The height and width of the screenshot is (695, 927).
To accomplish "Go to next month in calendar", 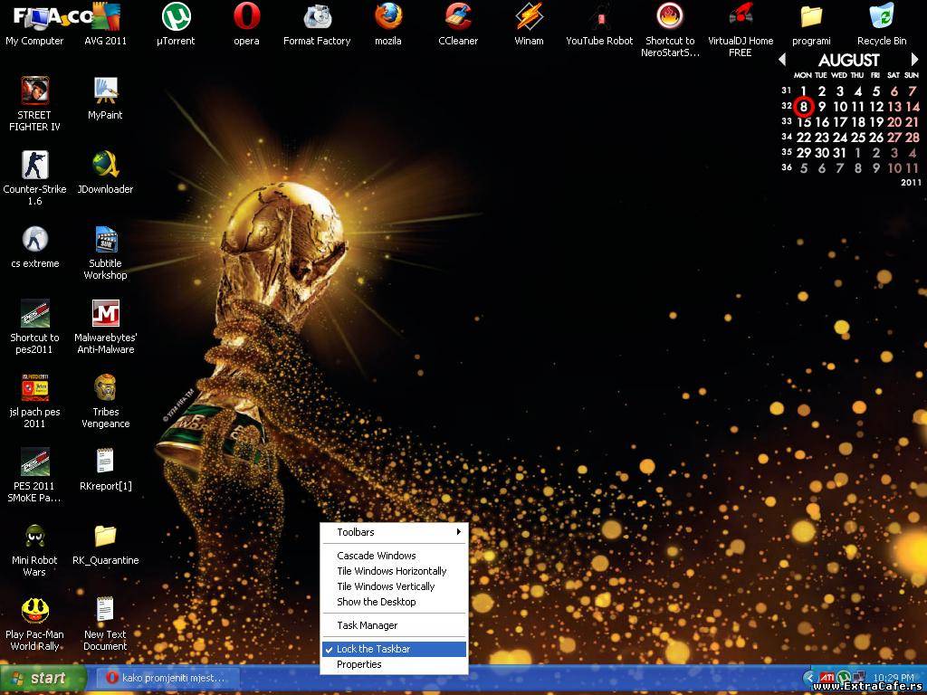I will (914, 59).
